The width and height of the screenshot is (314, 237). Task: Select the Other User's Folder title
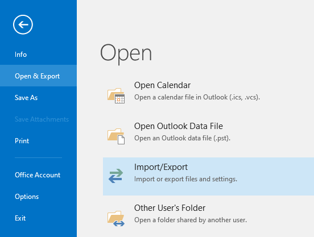170,208
